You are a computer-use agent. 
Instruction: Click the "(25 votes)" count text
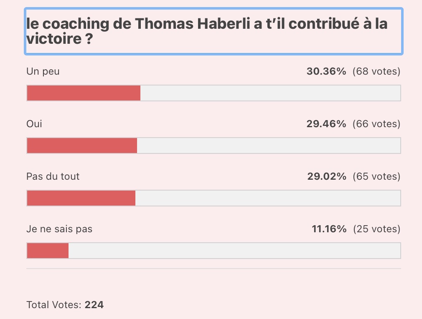[376, 229]
